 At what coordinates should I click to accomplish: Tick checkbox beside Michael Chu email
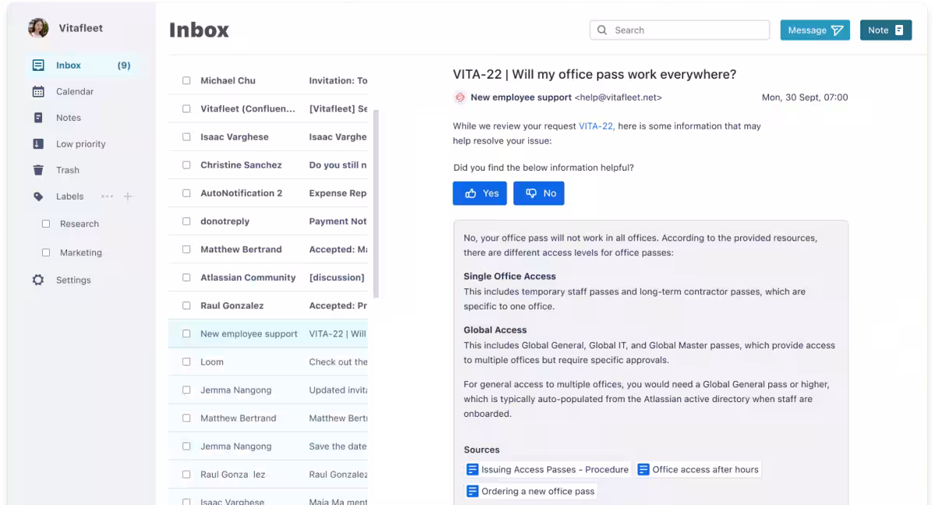pyautogui.click(x=186, y=80)
